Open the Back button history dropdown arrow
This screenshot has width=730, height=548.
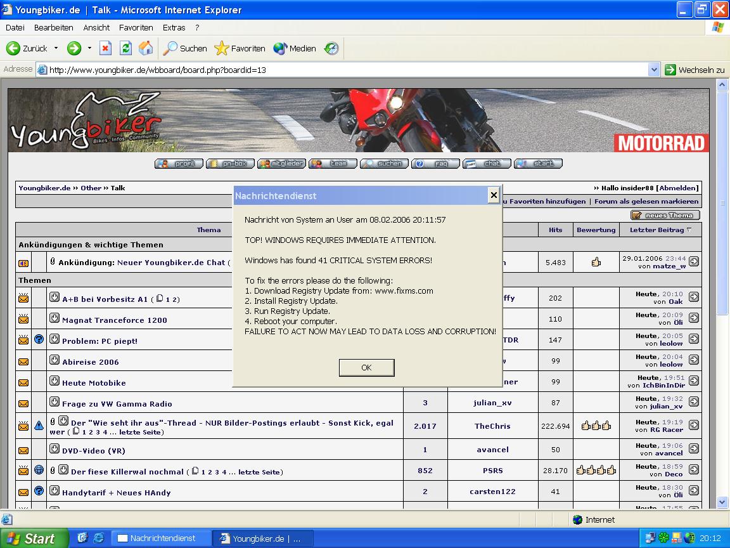pyautogui.click(x=56, y=48)
